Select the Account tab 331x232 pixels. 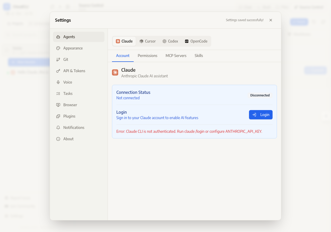[x=123, y=56]
